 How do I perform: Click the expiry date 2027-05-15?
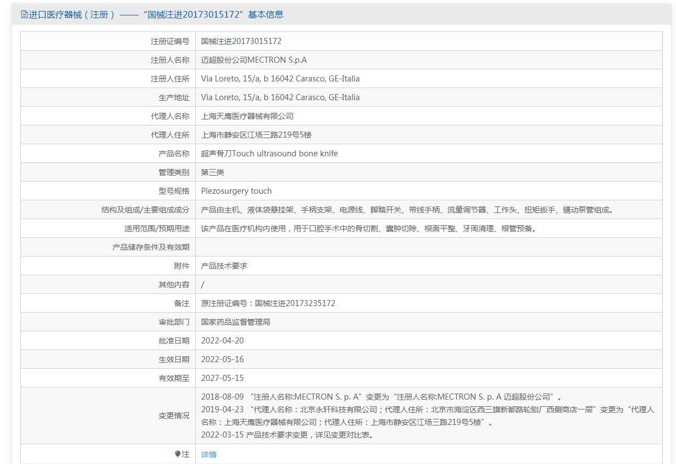(x=222, y=378)
